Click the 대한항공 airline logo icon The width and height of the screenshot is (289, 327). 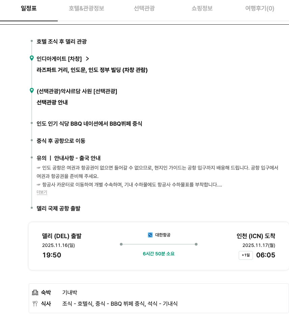[150, 235]
